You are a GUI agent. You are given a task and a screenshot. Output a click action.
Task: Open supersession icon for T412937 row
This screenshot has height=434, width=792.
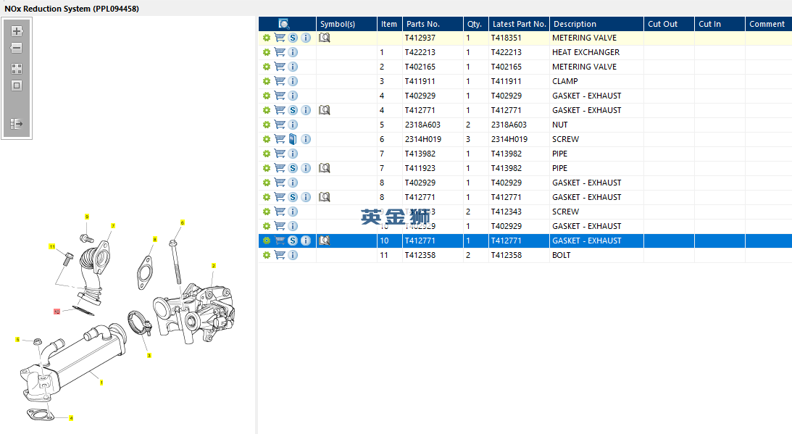pos(293,38)
